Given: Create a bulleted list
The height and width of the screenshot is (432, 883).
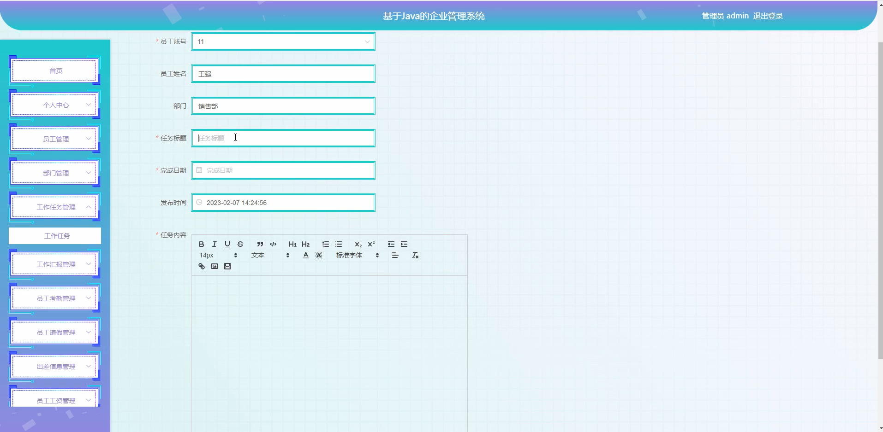Looking at the screenshot, I should click(x=339, y=244).
